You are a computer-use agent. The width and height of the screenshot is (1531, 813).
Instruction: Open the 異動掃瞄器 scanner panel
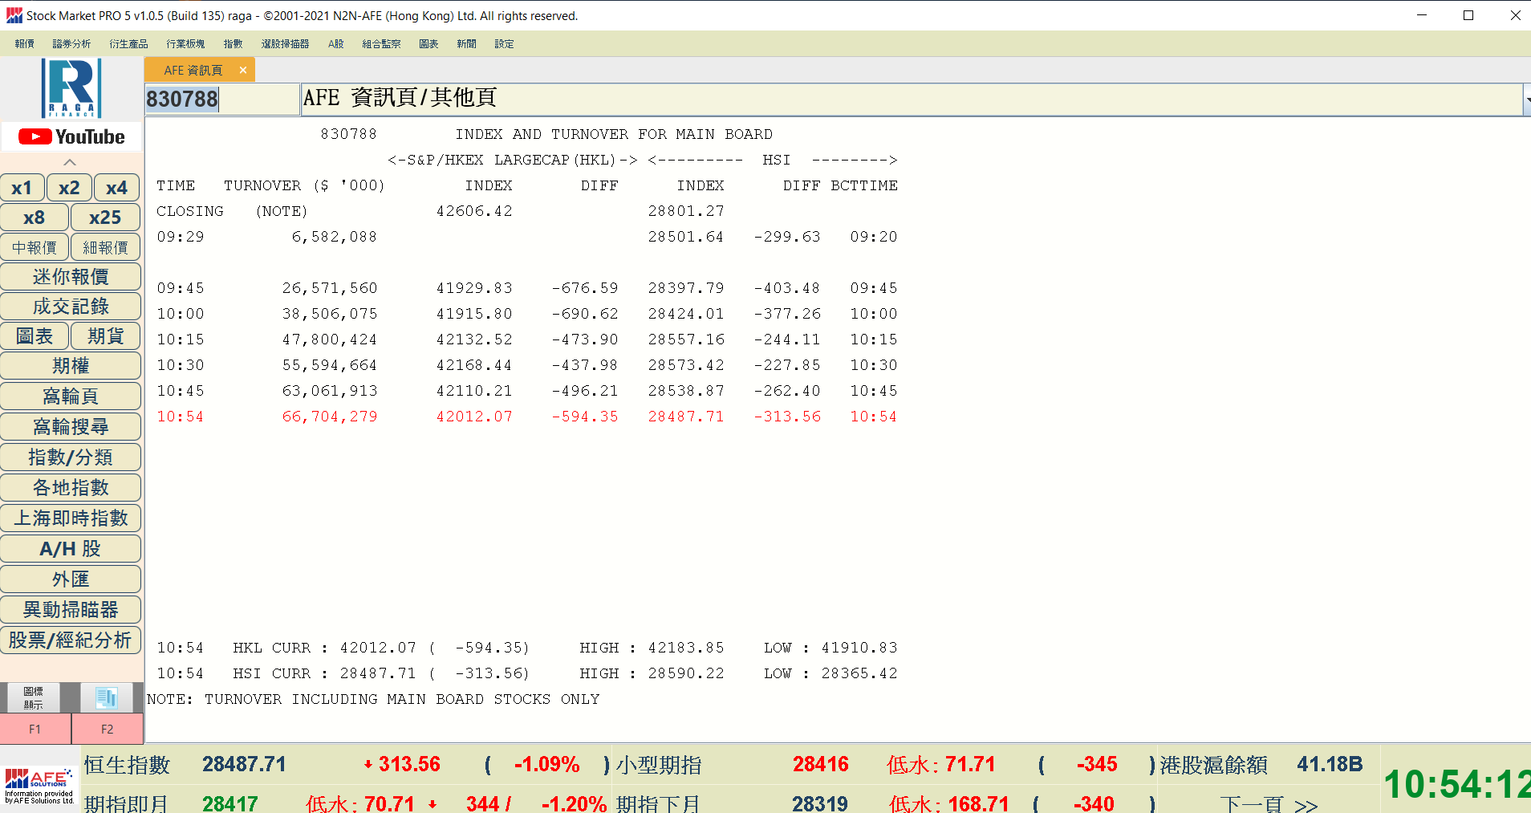(71, 610)
